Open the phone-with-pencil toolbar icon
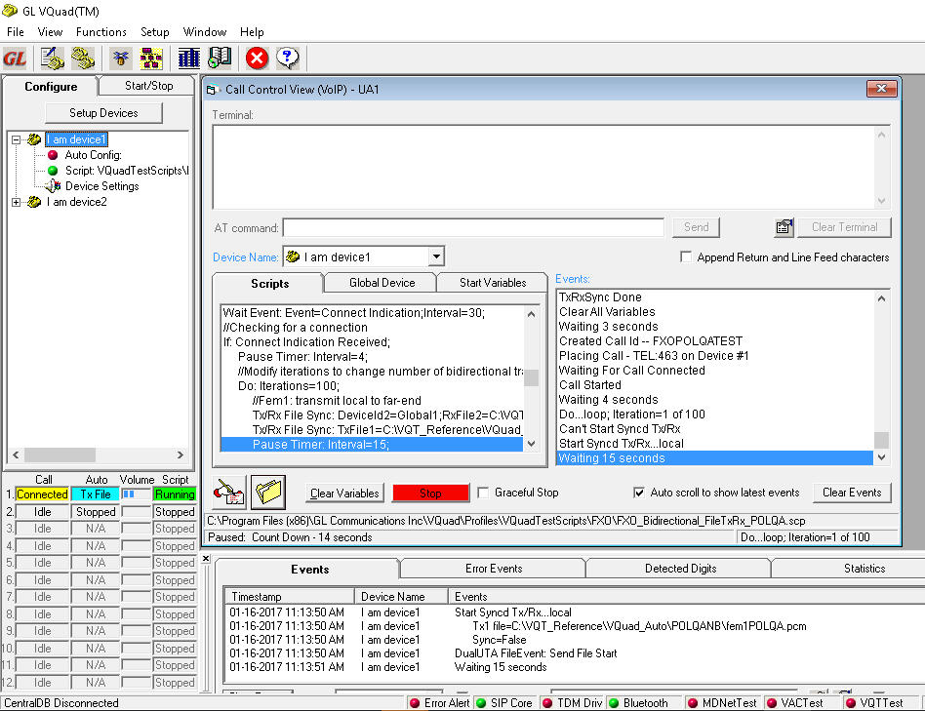The width and height of the screenshot is (925, 711). [52, 58]
